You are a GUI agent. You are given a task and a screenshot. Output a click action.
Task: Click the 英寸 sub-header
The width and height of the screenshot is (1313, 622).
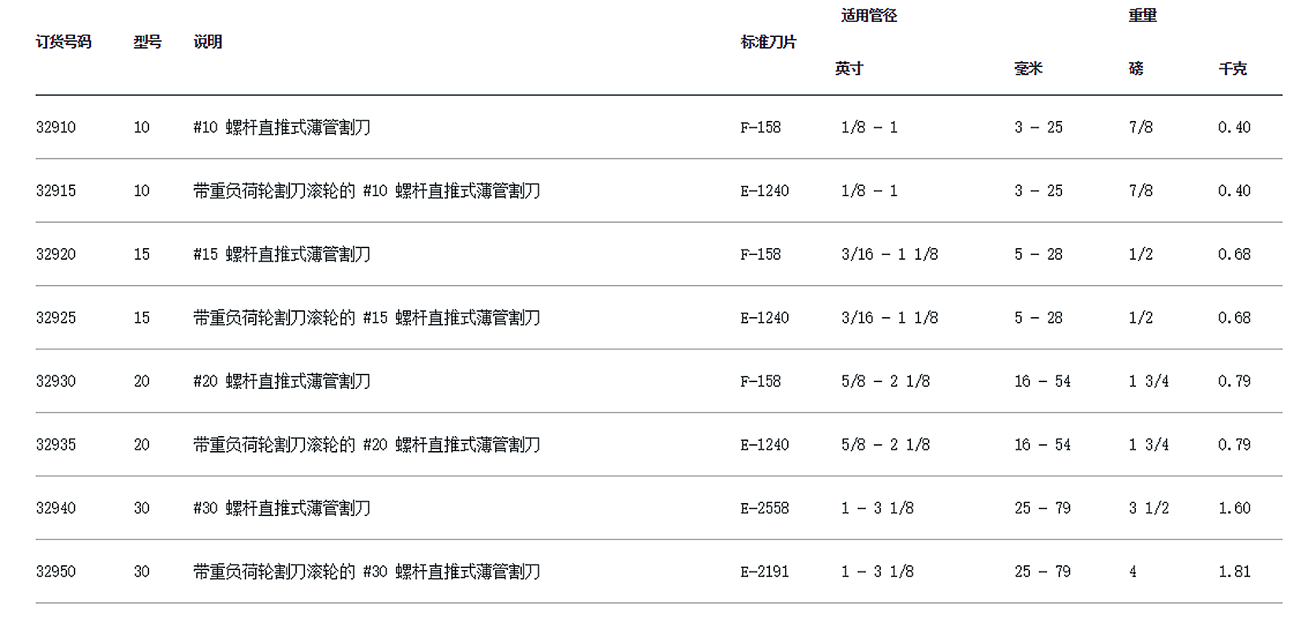pos(849,69)
